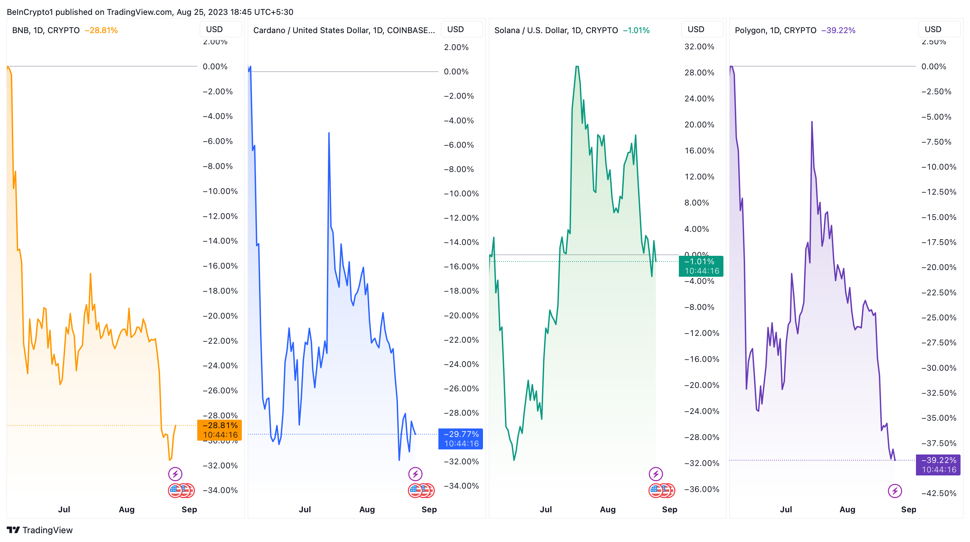The width and height of the screenshot is (970, 542).
Task: Click the green -1.01% price label on Solana axis
Action: pyautogui.click(x=701, y=266)
